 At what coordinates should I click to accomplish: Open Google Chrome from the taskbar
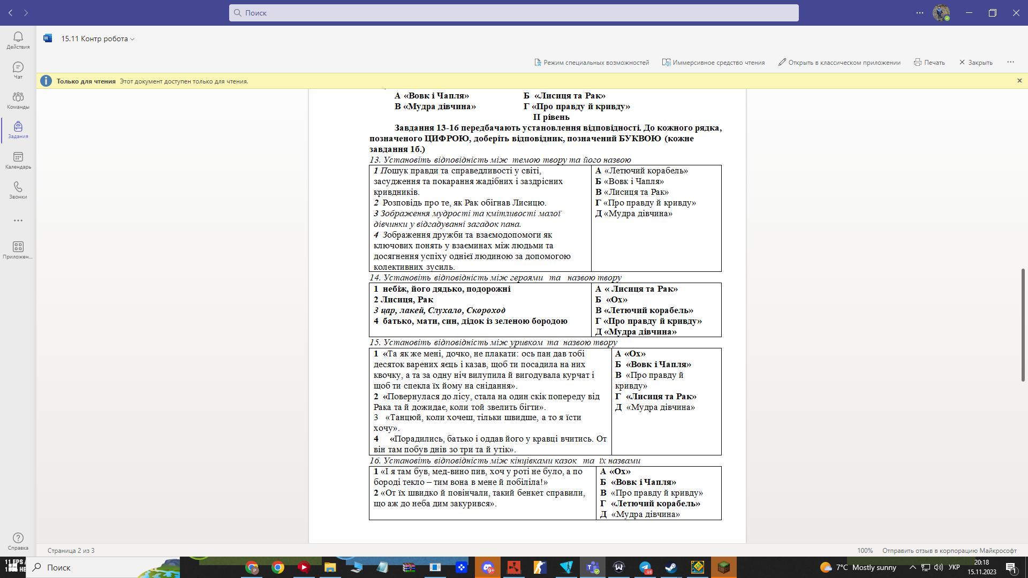pyautogui.click(x=278, y=567)
